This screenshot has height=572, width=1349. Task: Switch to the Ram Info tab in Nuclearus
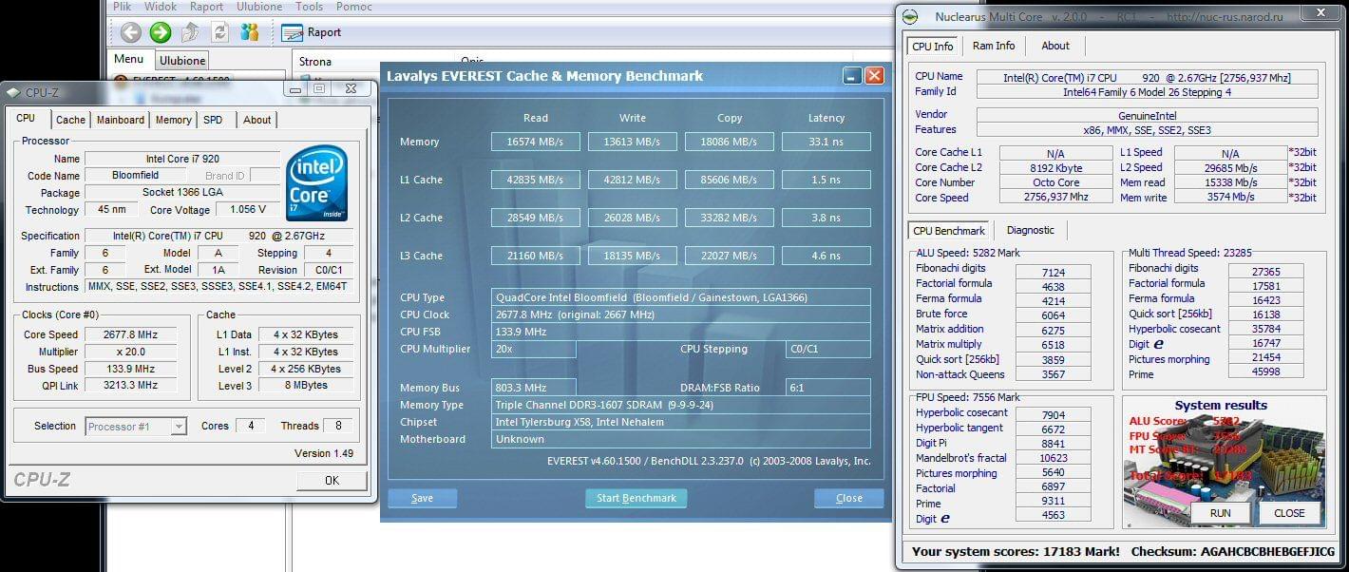994,46
